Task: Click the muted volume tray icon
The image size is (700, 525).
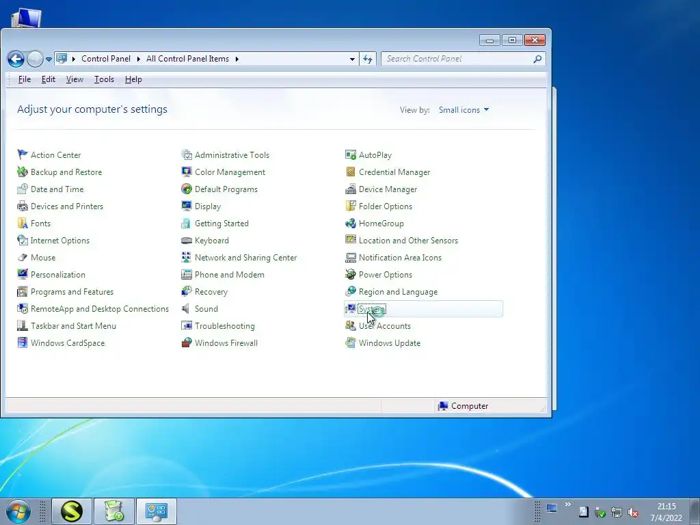Action: pyautogui.click(x=632, y=512)
